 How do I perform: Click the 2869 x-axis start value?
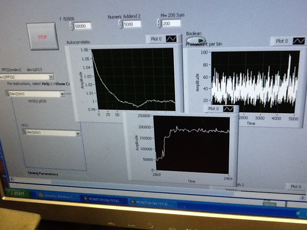(157, 174)
